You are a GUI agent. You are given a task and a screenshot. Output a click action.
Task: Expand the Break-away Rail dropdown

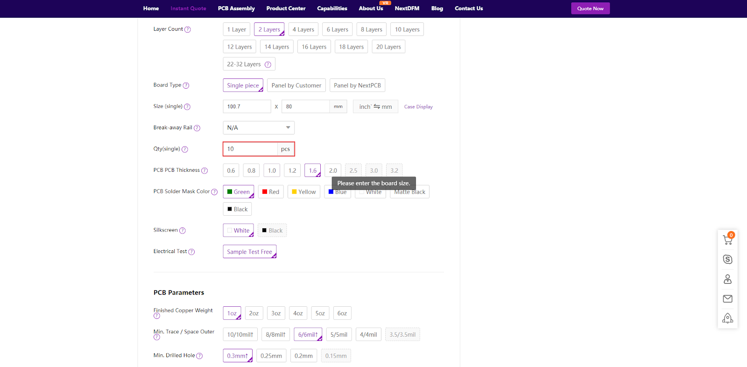(259, 128)
